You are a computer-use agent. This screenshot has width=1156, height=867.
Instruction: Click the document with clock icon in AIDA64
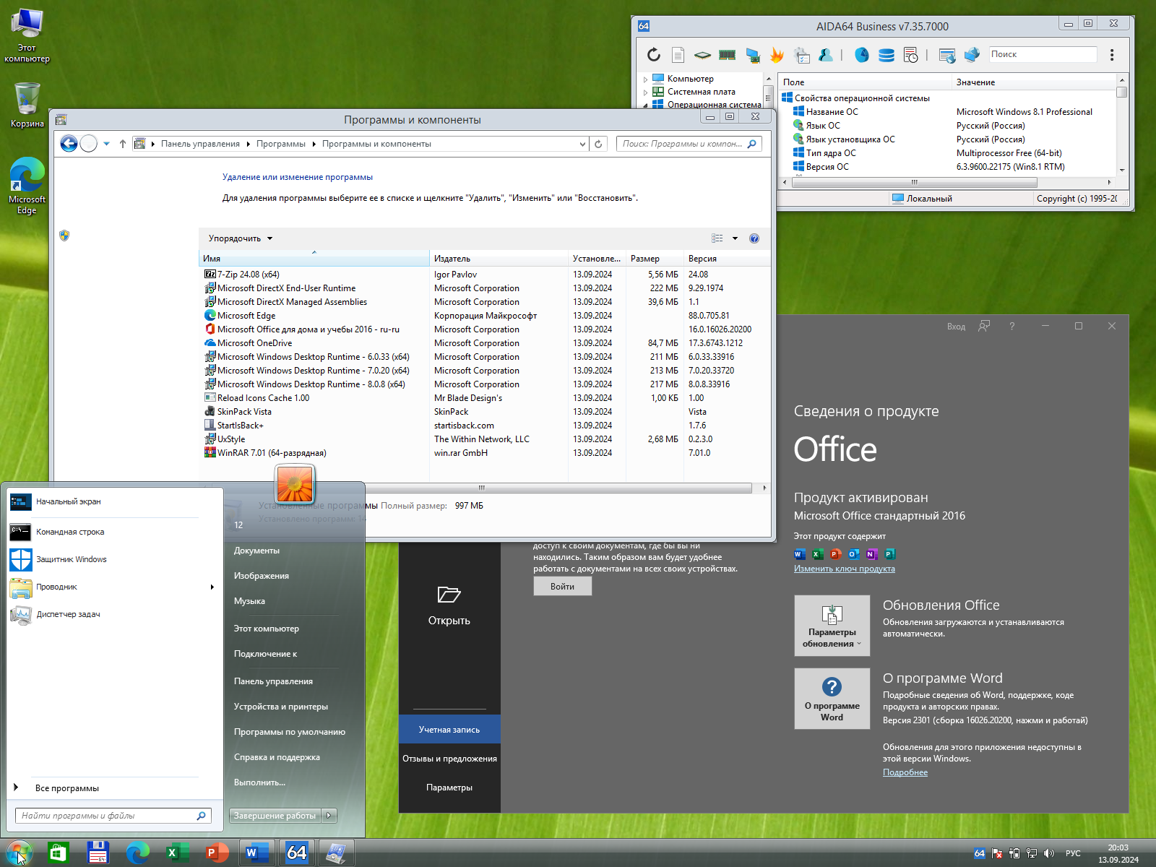911,55
